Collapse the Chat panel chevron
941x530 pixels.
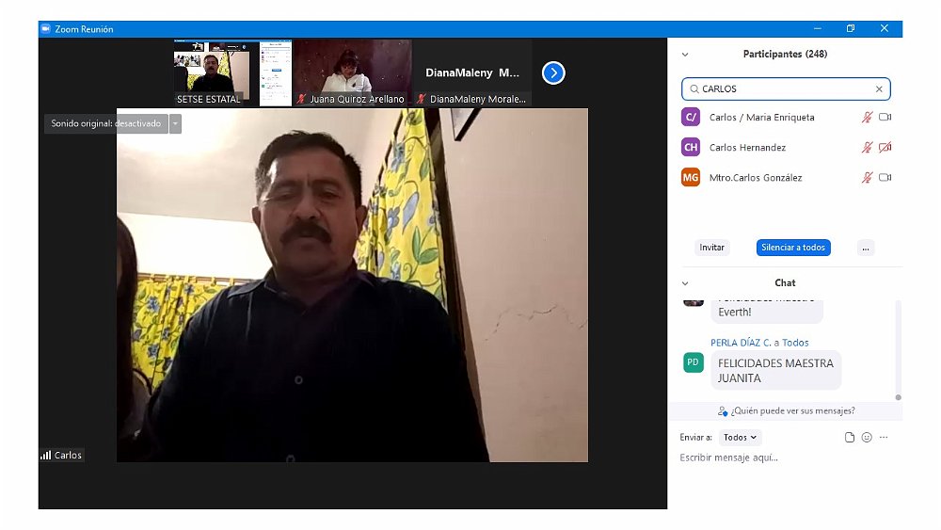pos(685,283)
